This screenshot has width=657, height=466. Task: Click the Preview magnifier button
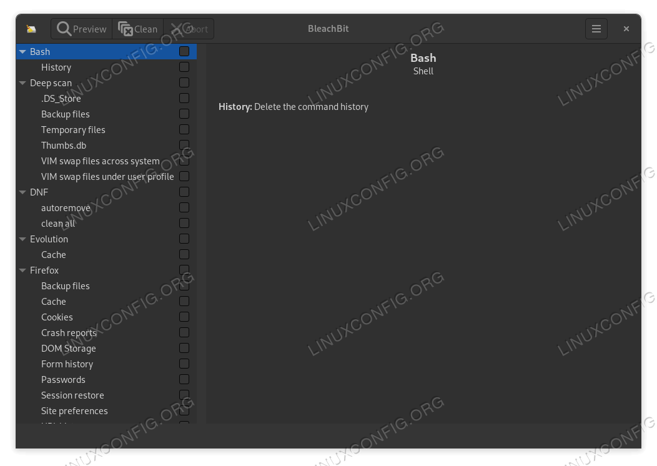point(82,29)
